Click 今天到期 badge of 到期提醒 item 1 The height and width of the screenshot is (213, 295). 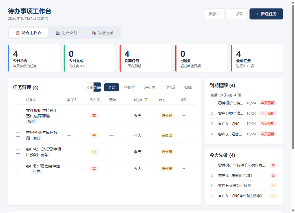tap(268, 103)
